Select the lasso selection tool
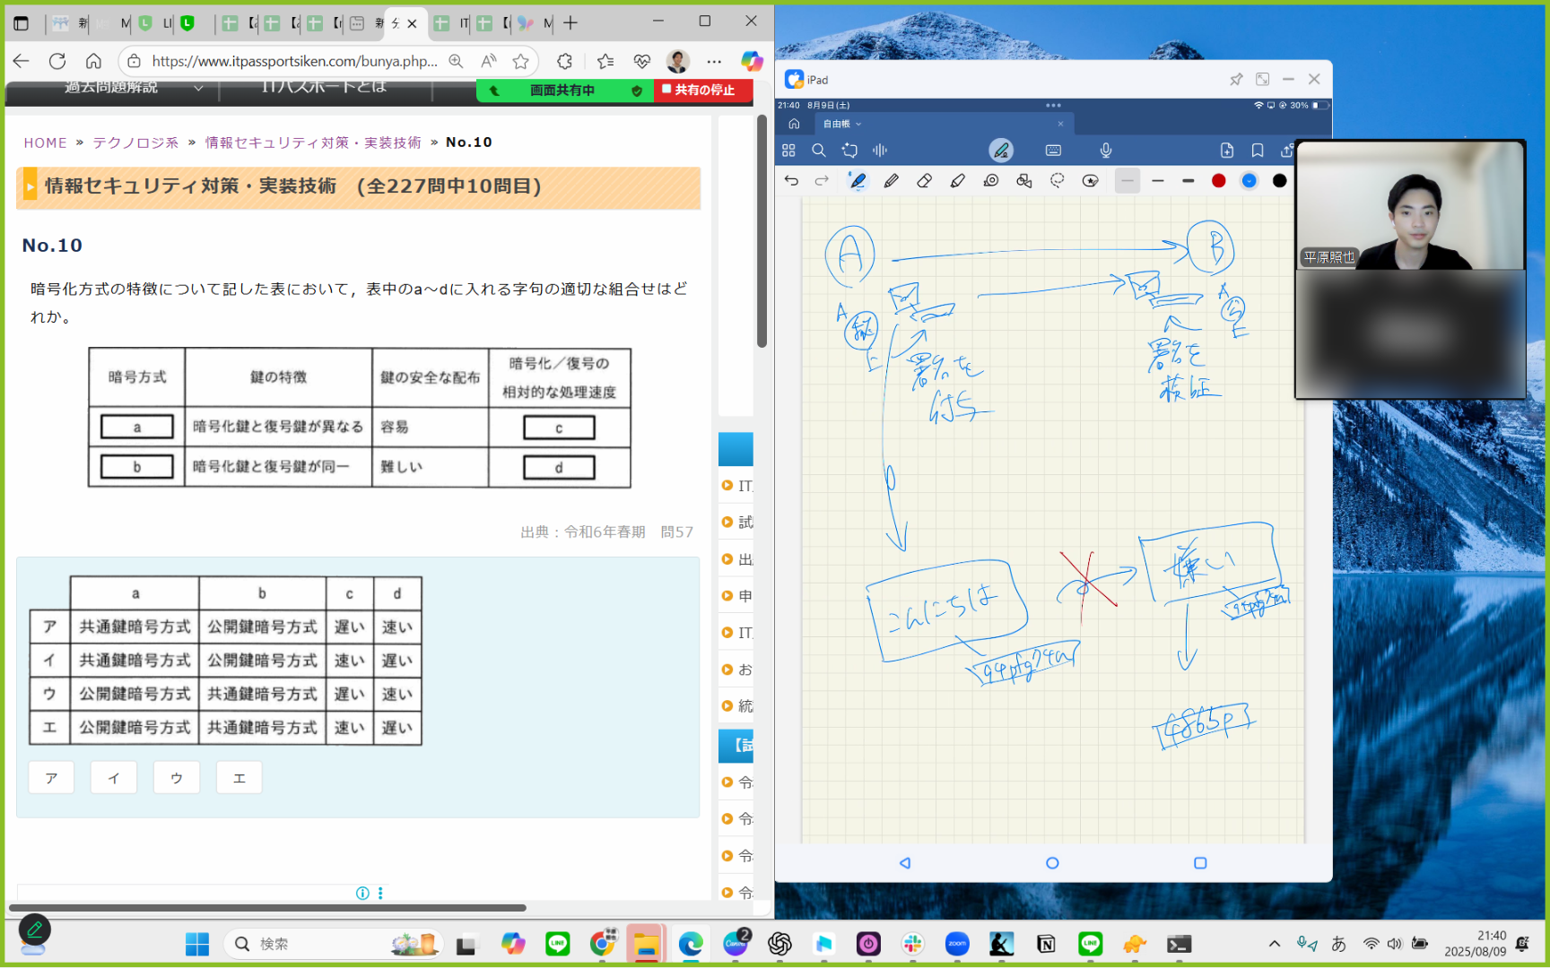The height and width of the screenshot is (968, 1550). coord(1058,181)
